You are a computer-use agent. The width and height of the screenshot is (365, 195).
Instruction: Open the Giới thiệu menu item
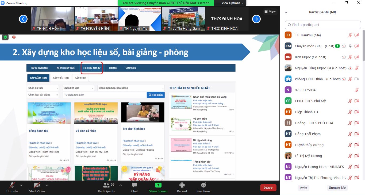pos(131,68)
